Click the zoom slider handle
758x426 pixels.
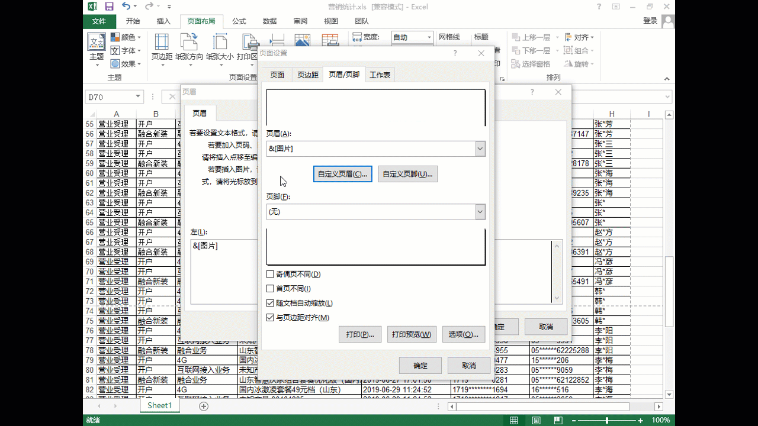coord(607,420)
